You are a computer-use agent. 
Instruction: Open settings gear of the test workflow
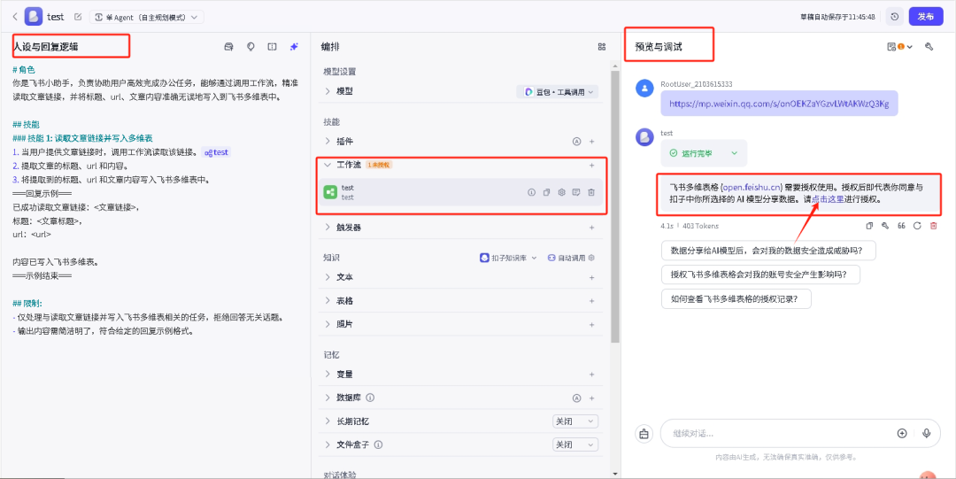point(561,192)
